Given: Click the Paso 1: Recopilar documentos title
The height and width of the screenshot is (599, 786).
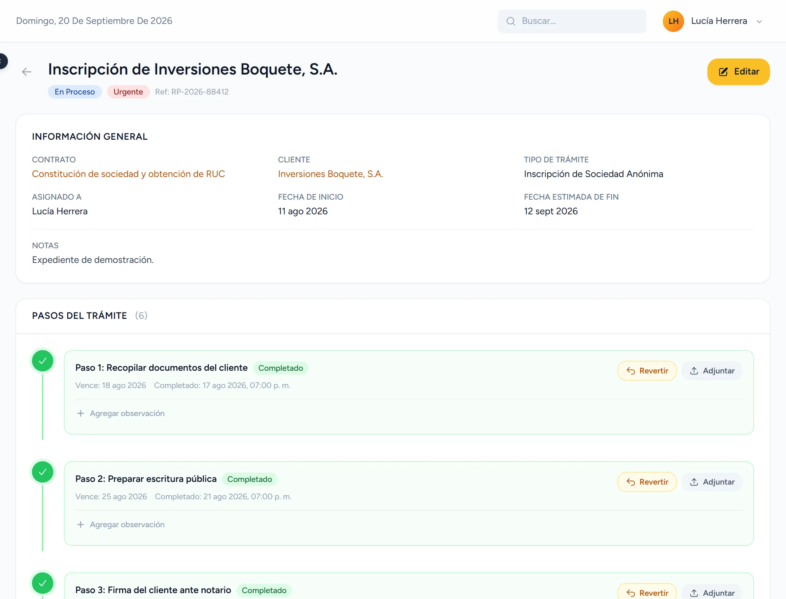Looking at the screenshot, I should (x=161, y=368).
